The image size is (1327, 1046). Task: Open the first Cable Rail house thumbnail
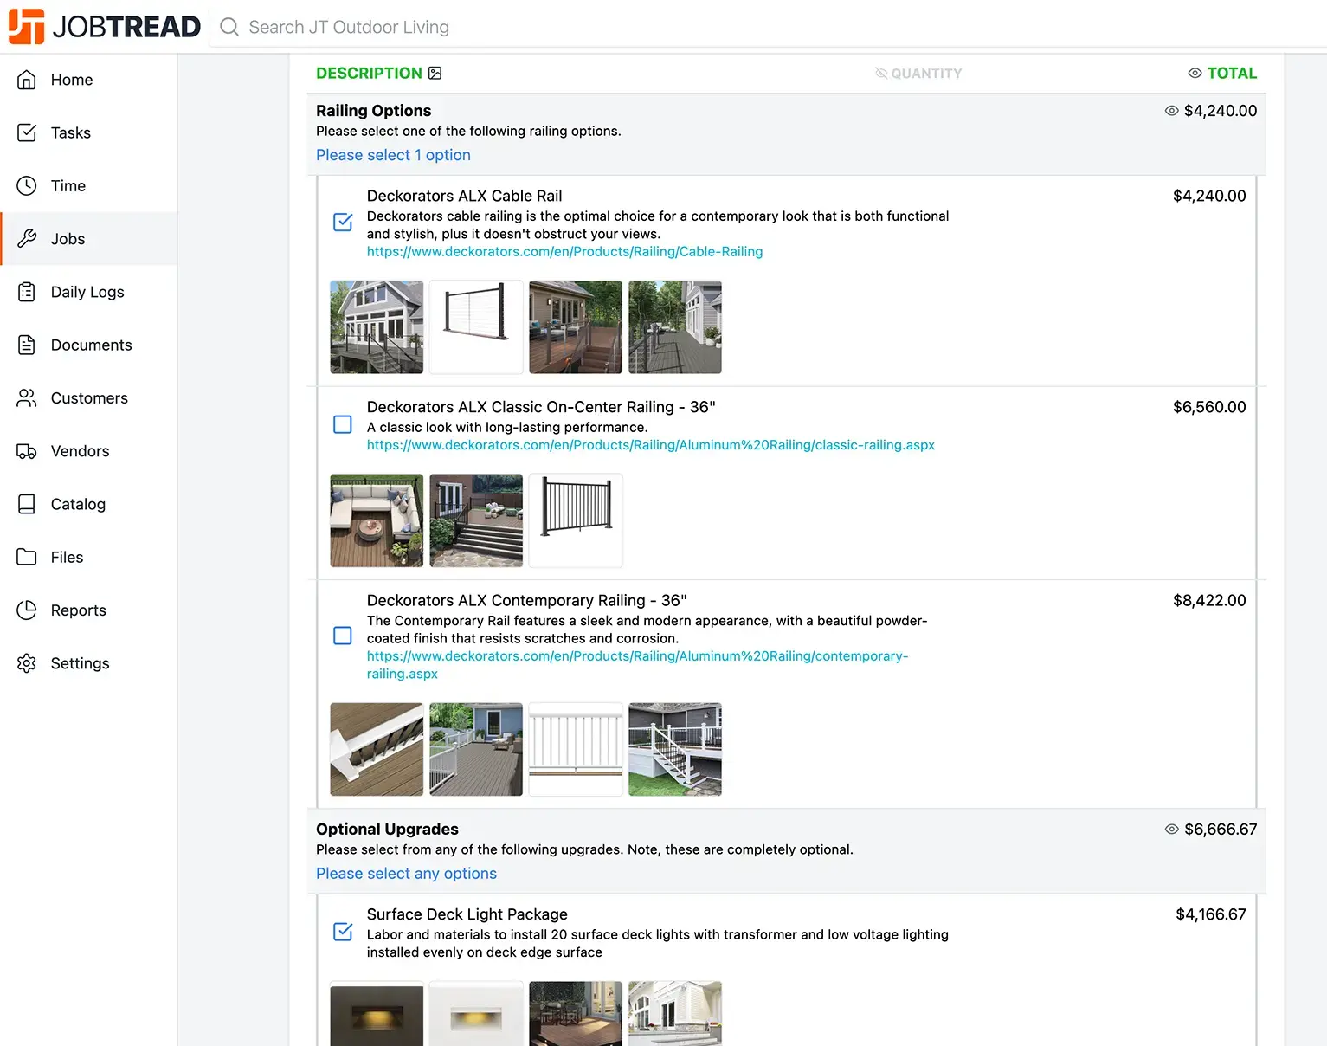coord(377,327)
